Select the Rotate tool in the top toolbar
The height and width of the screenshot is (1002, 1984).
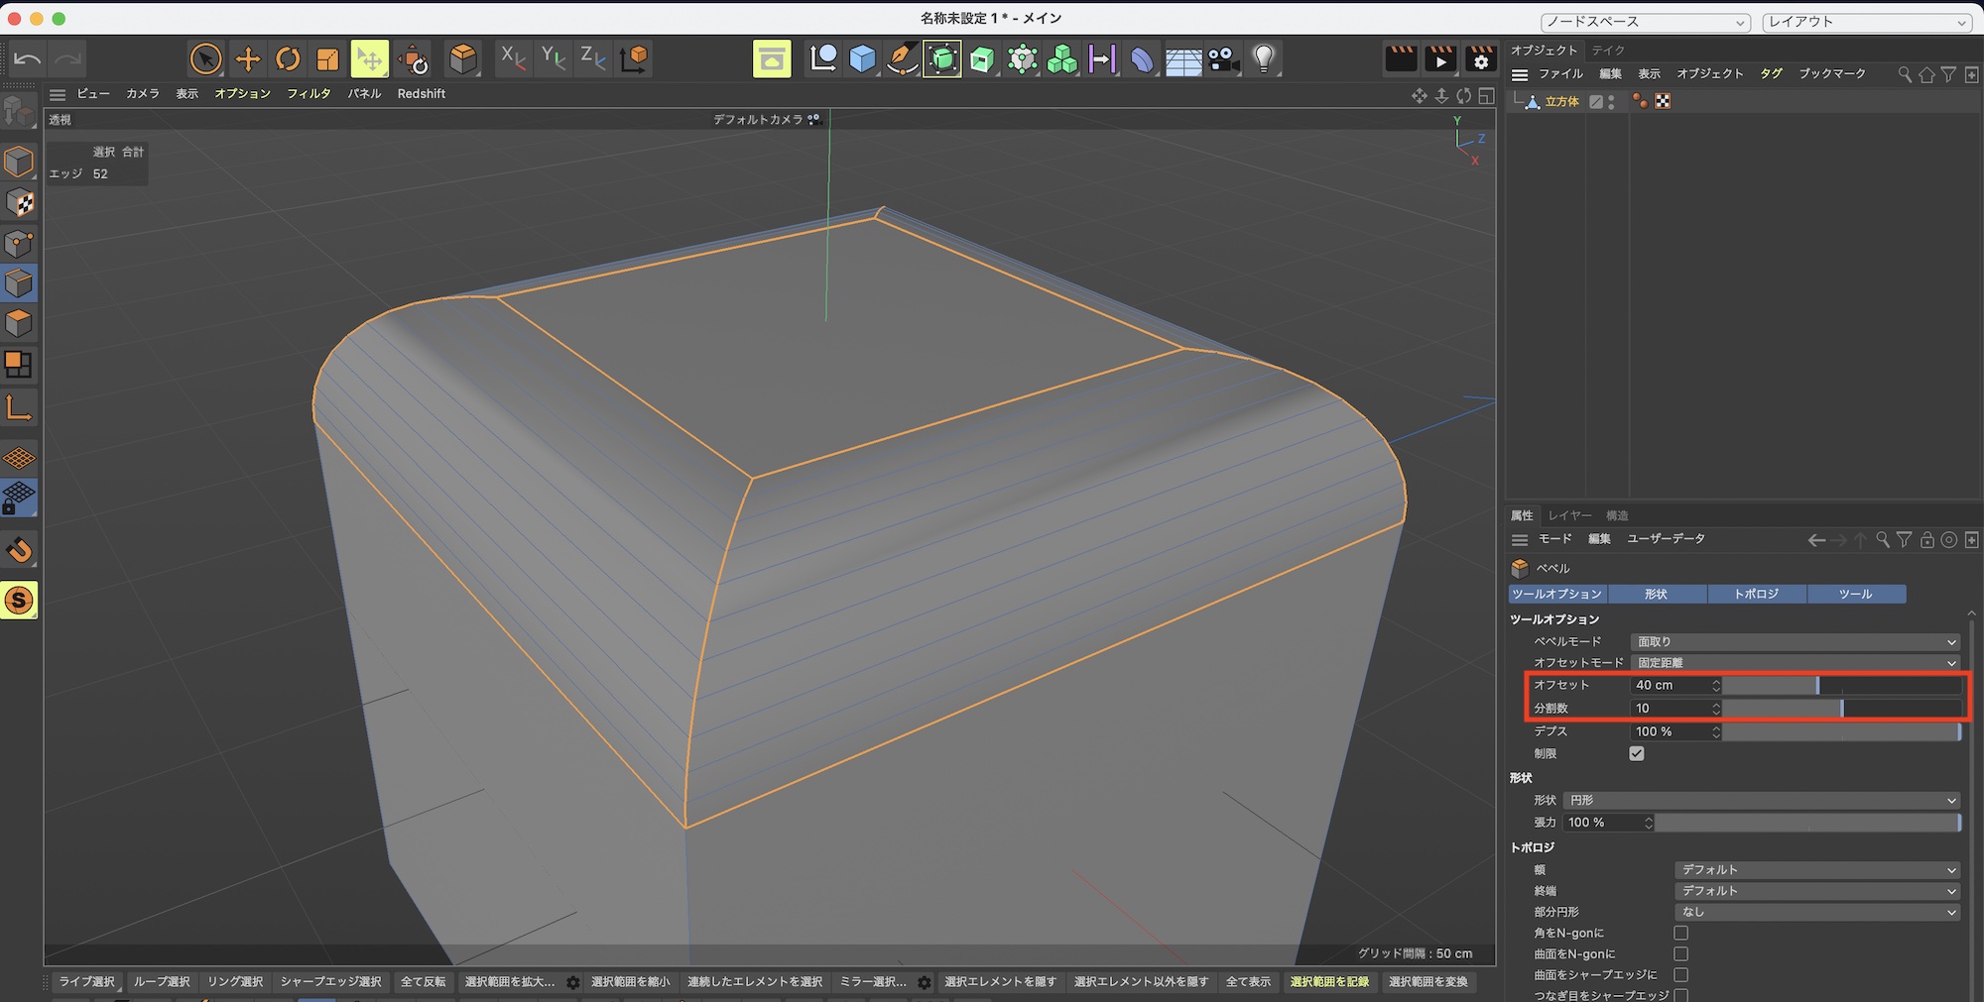(288, 59)
